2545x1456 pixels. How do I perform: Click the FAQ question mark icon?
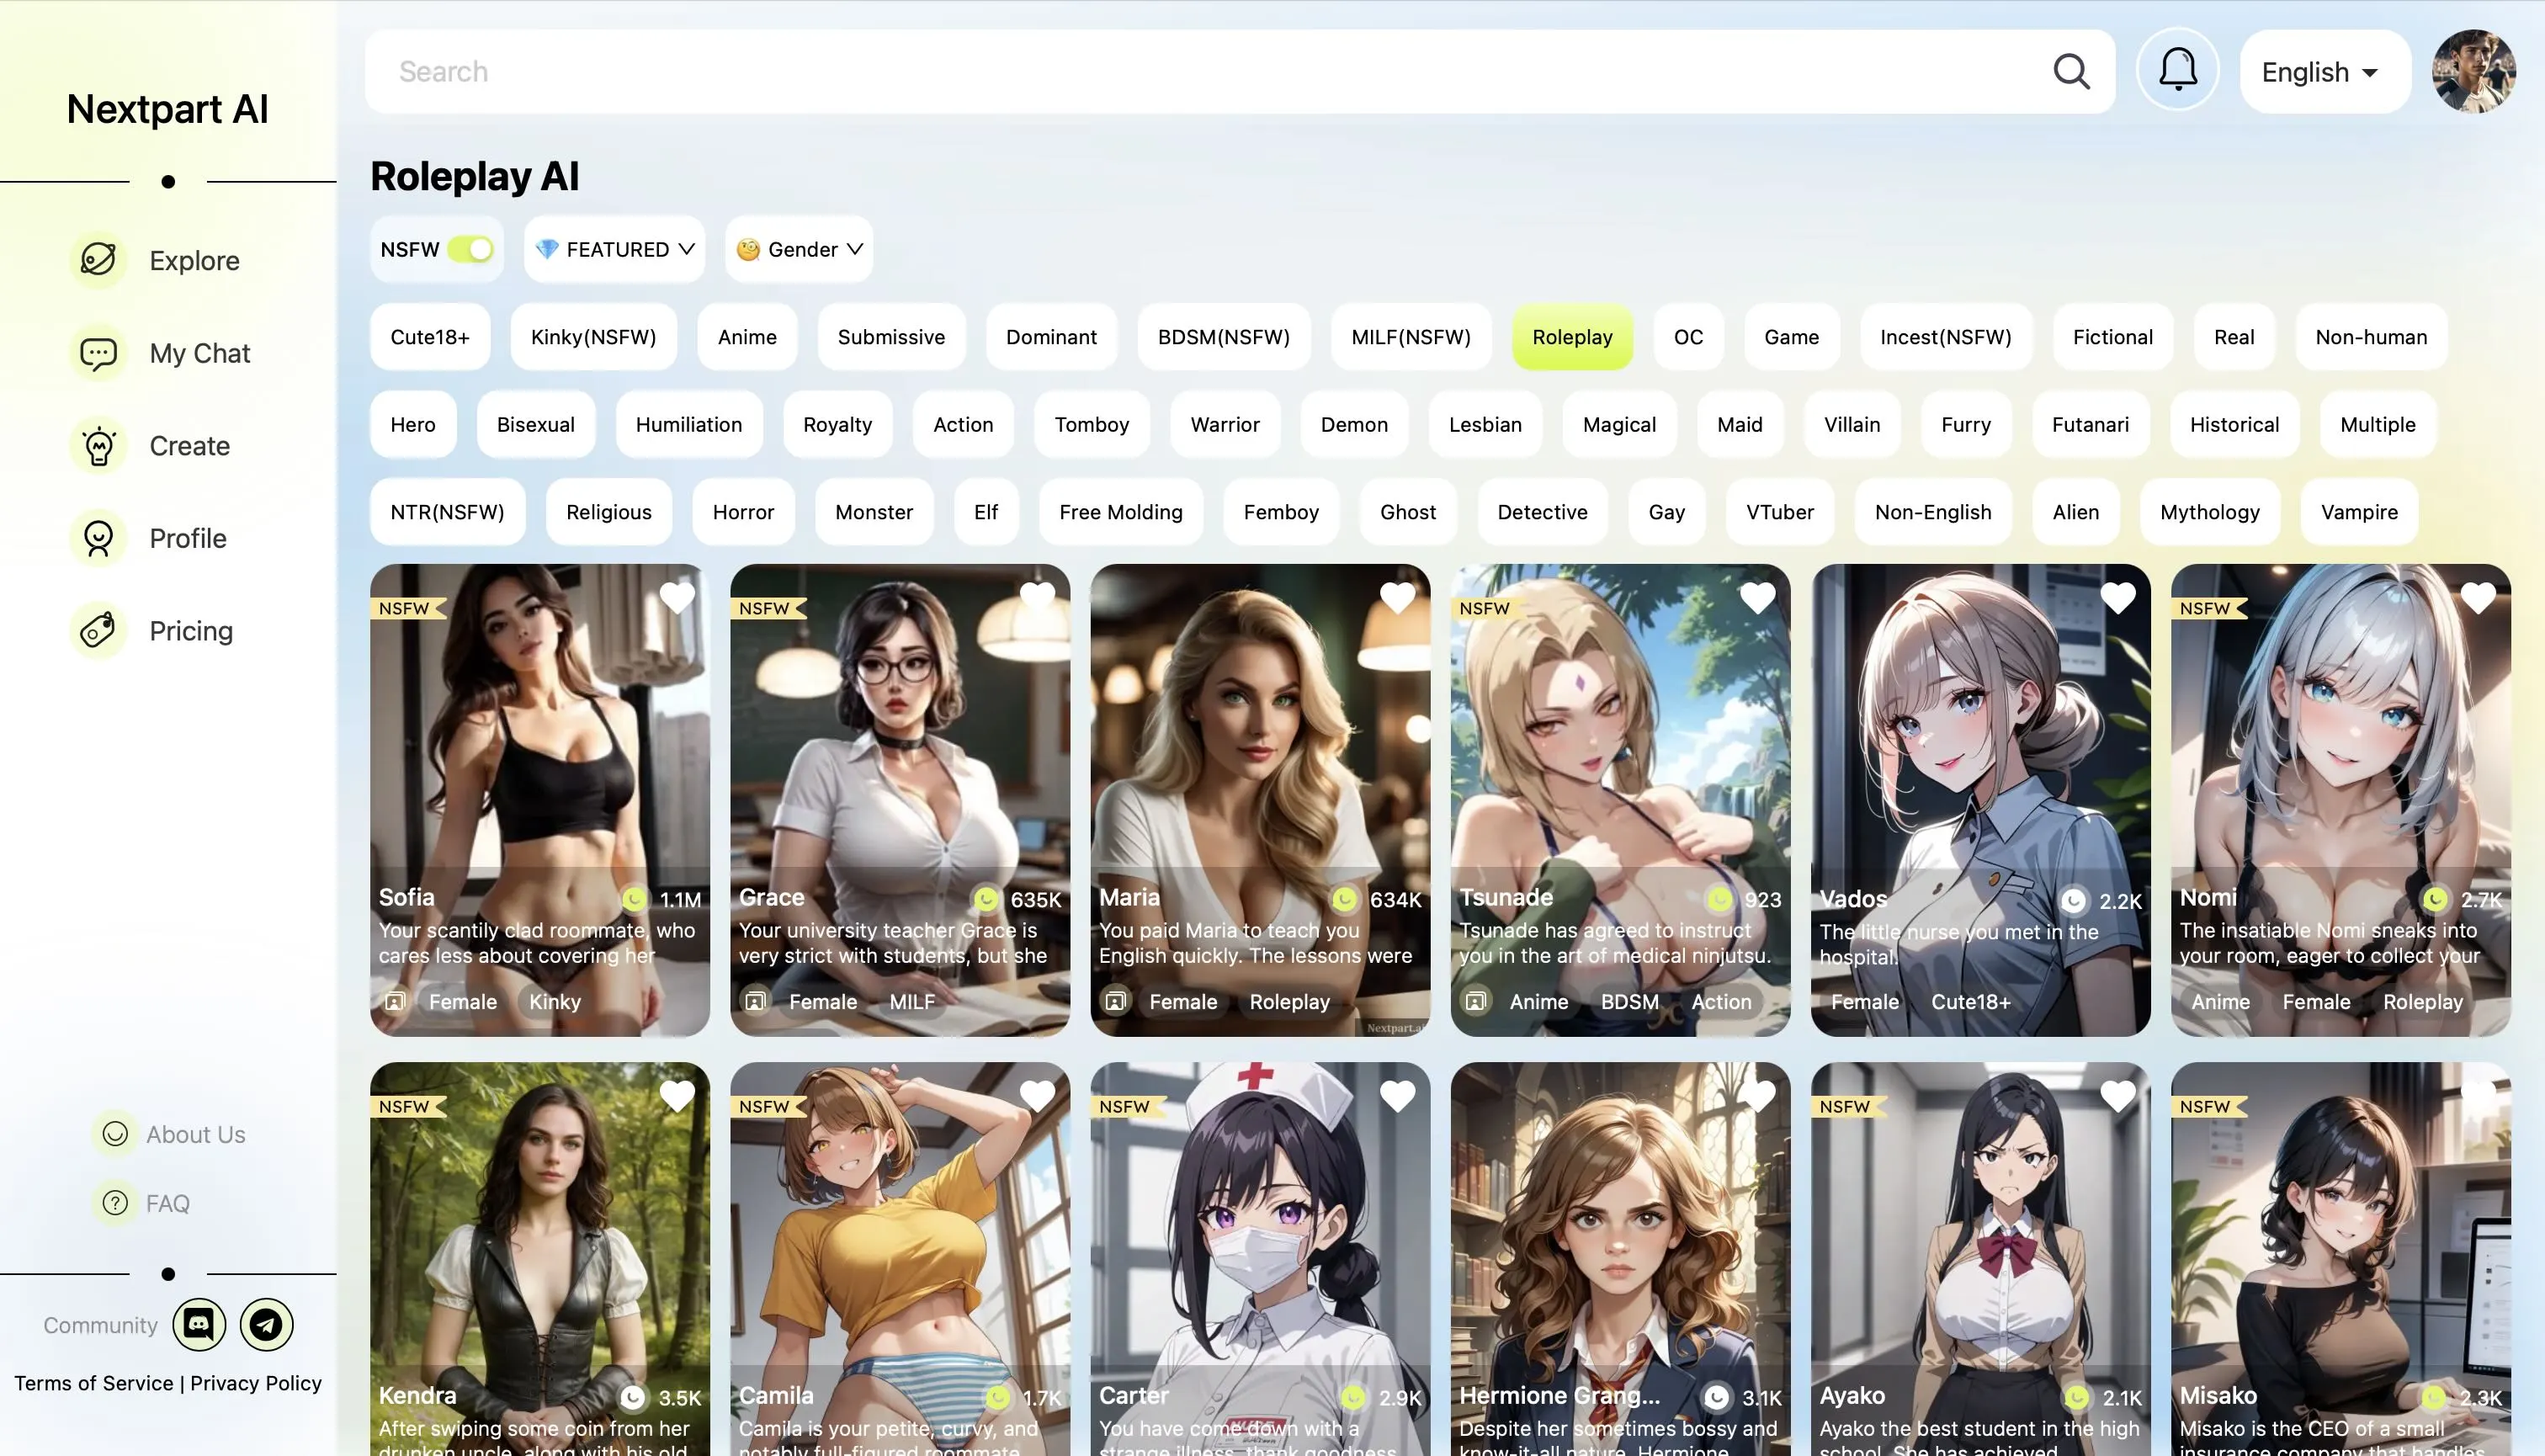pos(115,1203)
